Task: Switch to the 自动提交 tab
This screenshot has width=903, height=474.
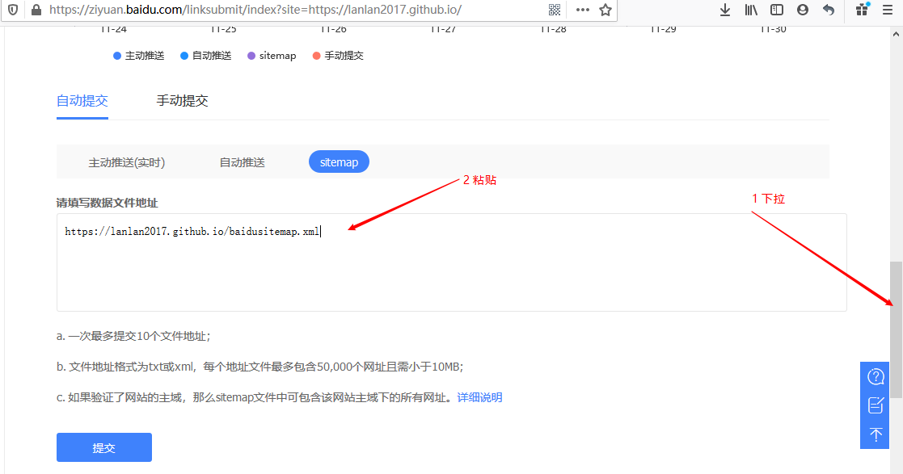Action: (82, 101)
